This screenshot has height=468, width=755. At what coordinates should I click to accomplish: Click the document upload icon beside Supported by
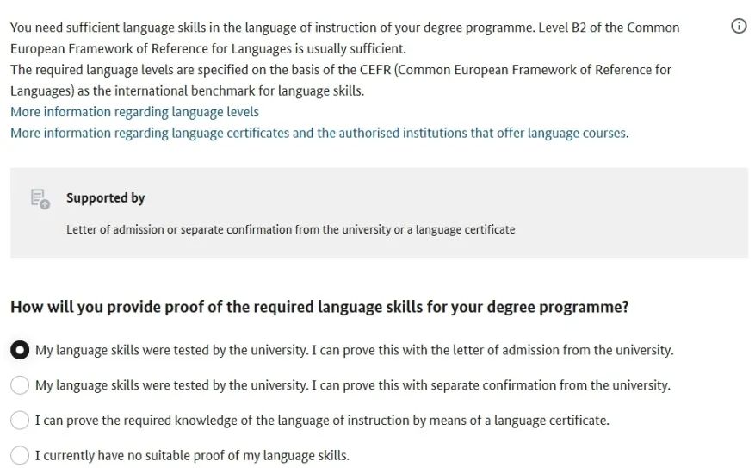(x=40, y=199)
